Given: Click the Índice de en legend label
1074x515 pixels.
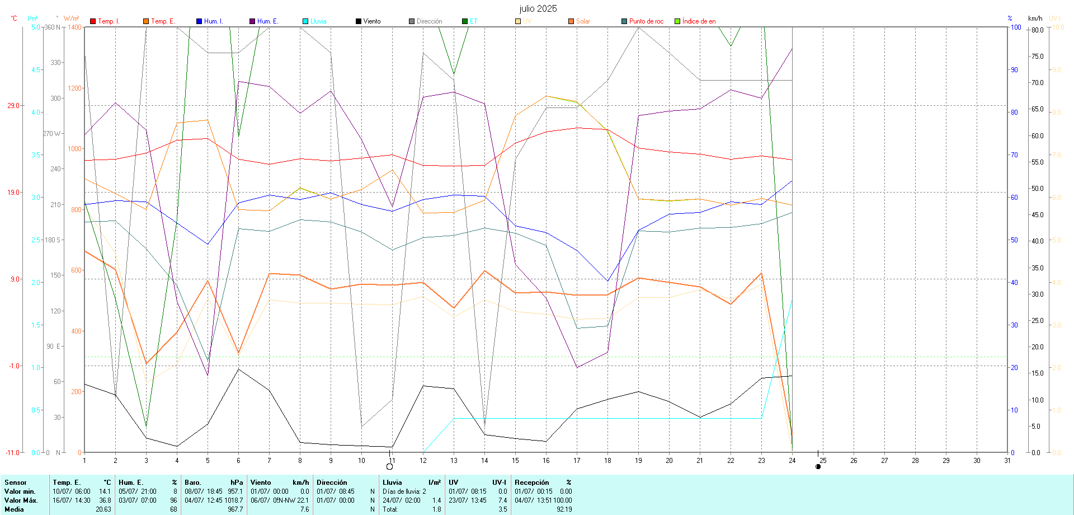Looking at the screenshot, I should pyautogui.click(x=699, y=21).
